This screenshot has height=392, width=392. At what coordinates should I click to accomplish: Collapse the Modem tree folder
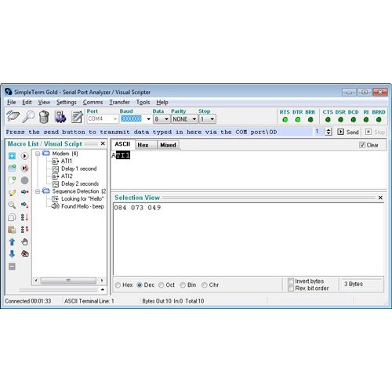[38, 154]
